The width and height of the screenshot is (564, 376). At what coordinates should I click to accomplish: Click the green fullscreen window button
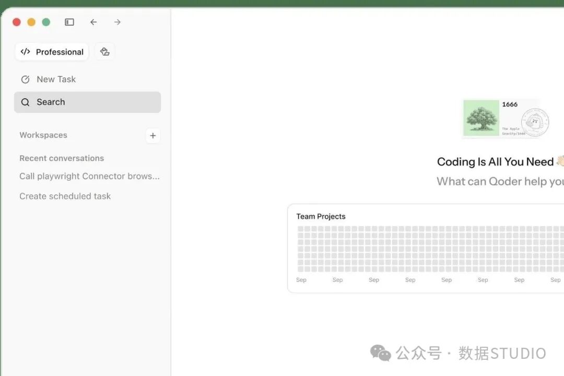46,22
